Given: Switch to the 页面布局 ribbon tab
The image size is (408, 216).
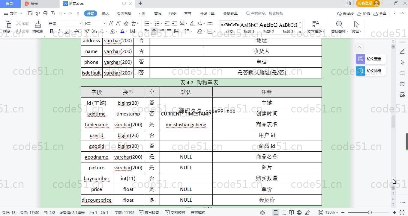Looking at the screenshot, I should pos(124,13).
